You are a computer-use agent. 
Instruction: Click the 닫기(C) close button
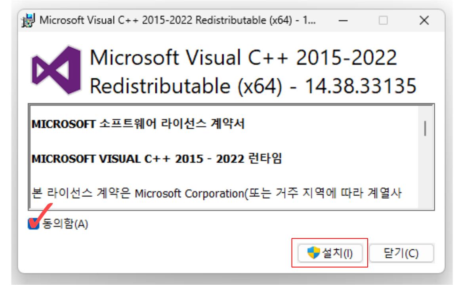click(401, 253)
